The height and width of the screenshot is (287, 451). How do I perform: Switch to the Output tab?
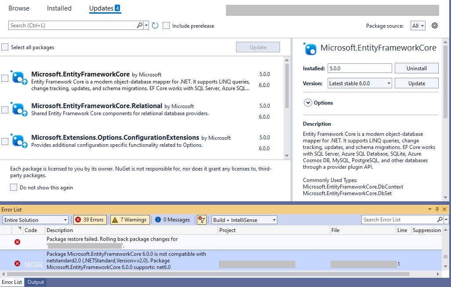tap(36, 282)
